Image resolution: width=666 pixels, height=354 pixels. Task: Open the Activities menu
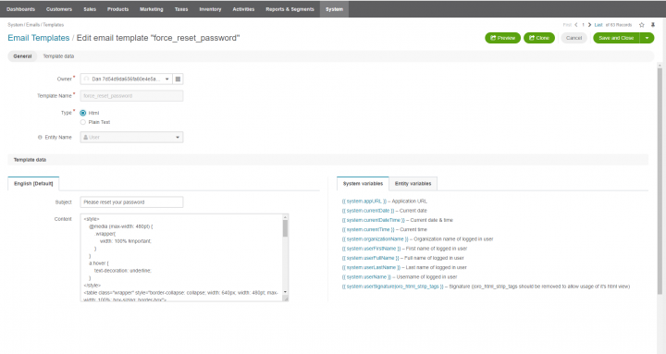pyautogui.click(x=243, y=9)
